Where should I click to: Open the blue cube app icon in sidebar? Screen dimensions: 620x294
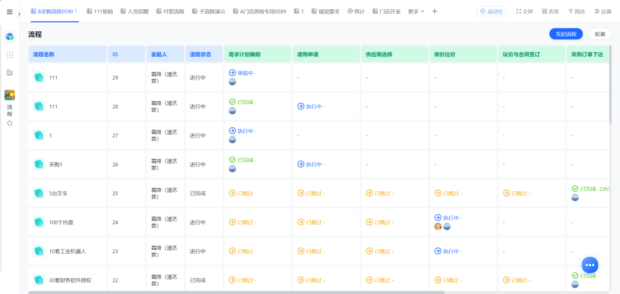(9, 36)
